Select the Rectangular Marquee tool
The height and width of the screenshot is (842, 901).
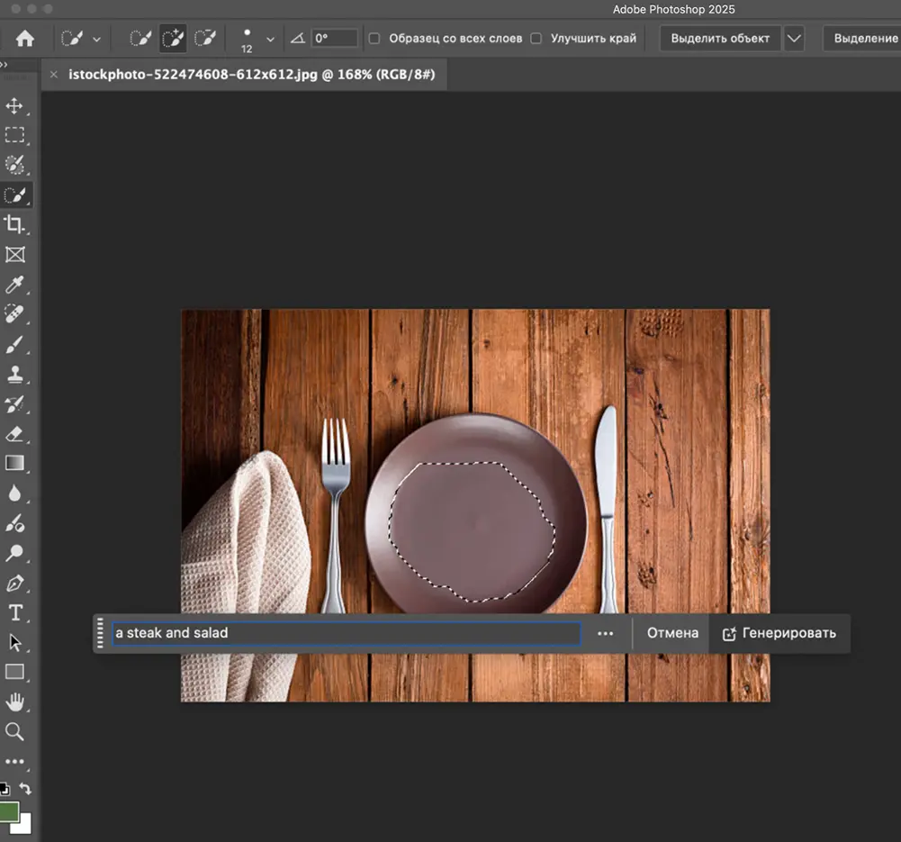[x=14, y=136]
